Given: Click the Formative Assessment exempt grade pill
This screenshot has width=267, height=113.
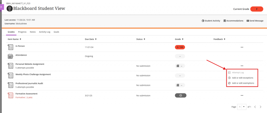Looking at the screenshot, I should (x=181, y=95).
